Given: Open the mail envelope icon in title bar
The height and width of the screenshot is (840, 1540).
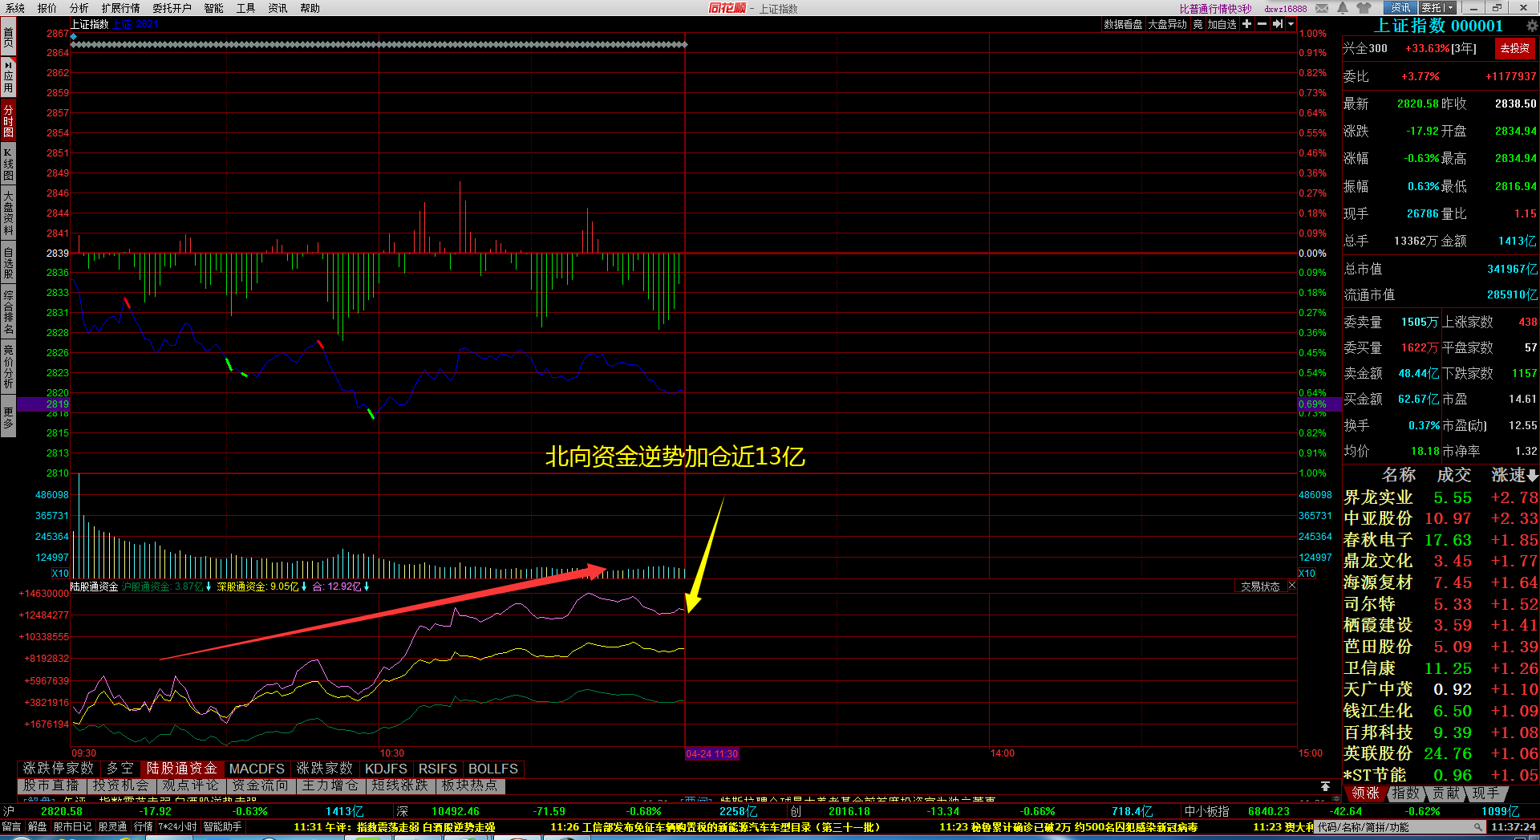Looking at the screenshot, I should coord(1322,8).
